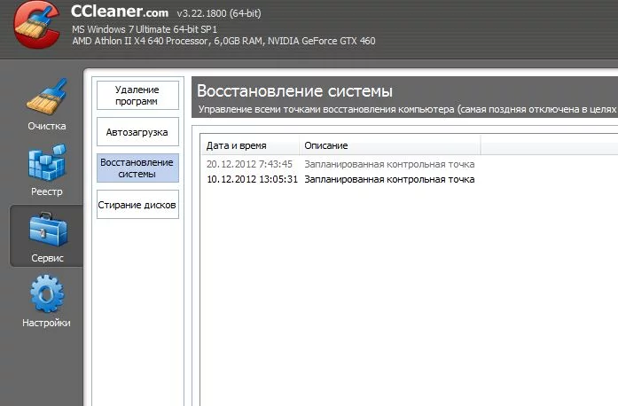This screenshot has height=406, width=618.
Task: Click the CCleaner.com title text
Action: tap(120, 12)
